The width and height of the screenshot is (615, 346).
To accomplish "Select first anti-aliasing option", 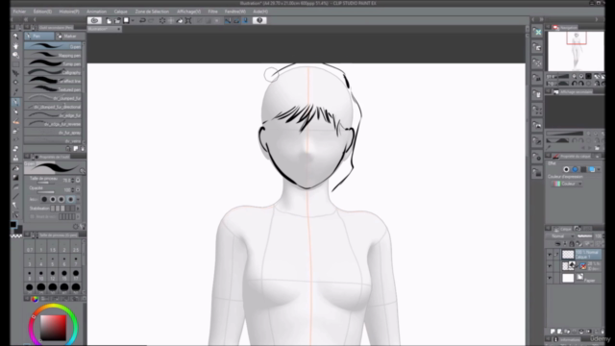I will [x=44, y=199].
